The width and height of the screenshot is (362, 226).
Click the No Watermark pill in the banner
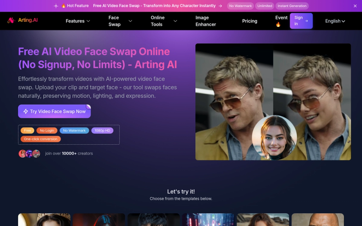pos(240,6)
